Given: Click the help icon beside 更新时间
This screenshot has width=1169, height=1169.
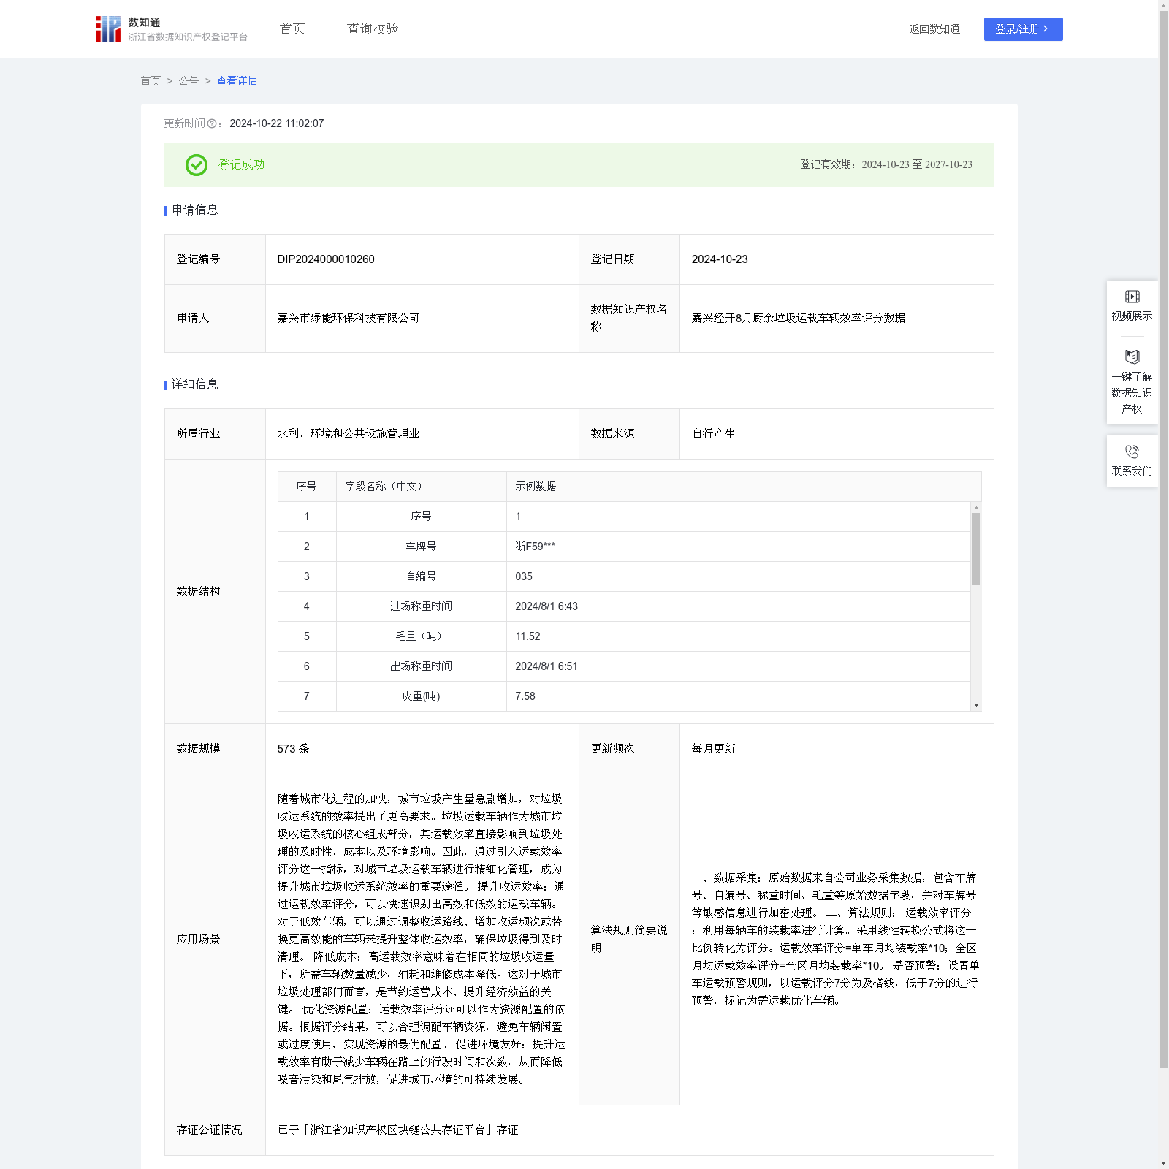Looking at the screenshot, I should [212, 124].
